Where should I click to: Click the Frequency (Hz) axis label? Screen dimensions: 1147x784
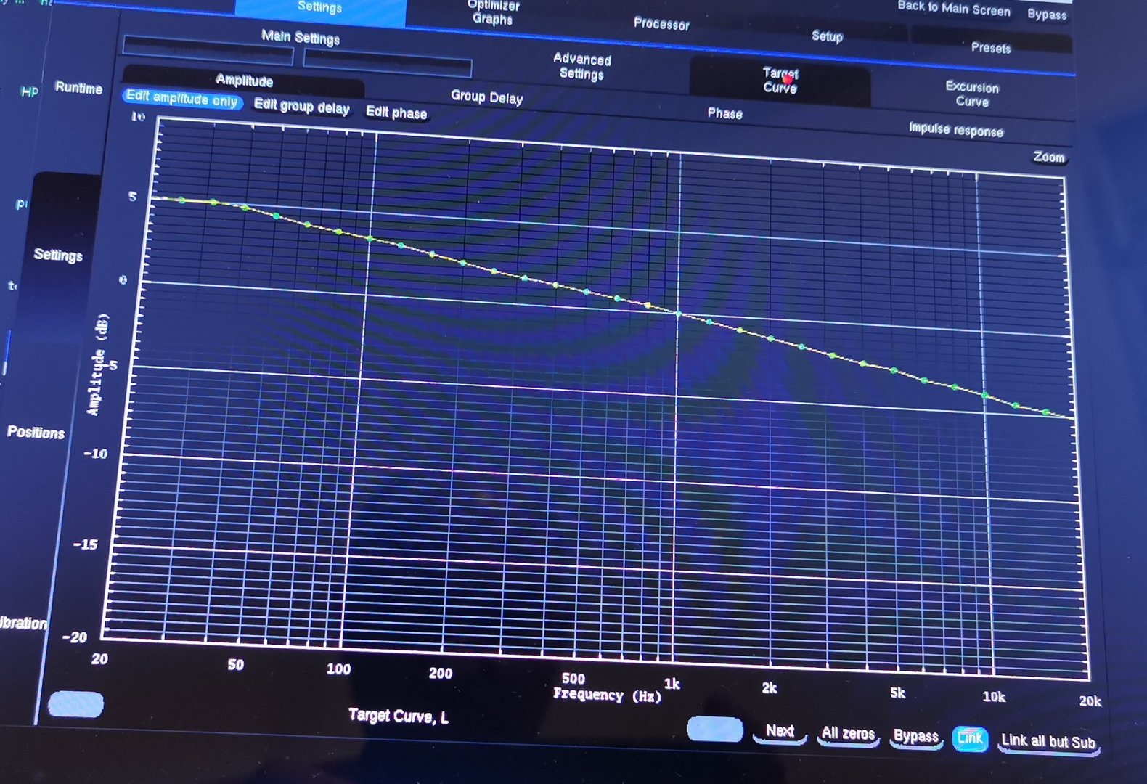pos(607,695)
